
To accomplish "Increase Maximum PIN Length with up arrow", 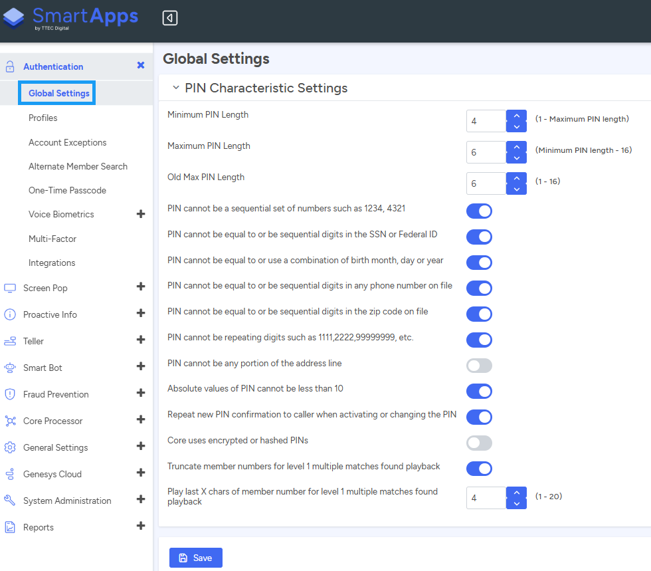I will [517, 147].
